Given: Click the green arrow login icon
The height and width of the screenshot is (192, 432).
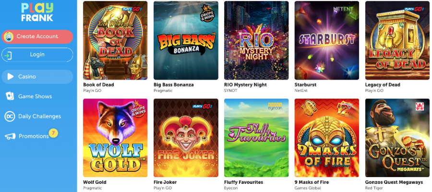Looking at the screenshot, I should click(x=8, y=55).
